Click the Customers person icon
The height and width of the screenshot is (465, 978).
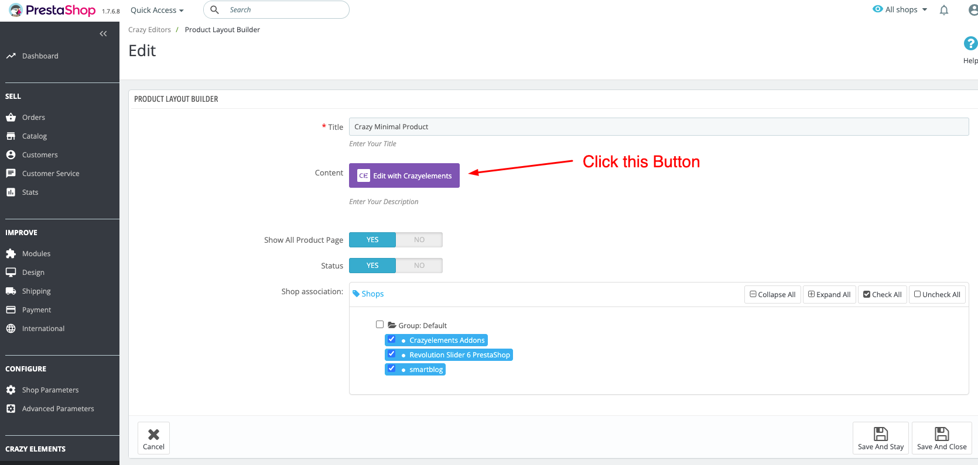[11, 155]
